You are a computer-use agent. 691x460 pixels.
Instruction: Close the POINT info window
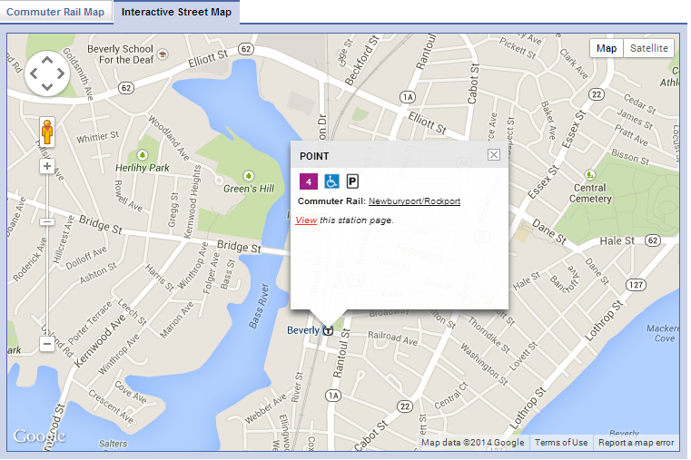[x=494, y=154]
